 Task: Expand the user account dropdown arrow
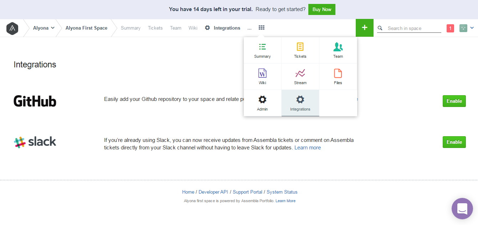[472, 28]
